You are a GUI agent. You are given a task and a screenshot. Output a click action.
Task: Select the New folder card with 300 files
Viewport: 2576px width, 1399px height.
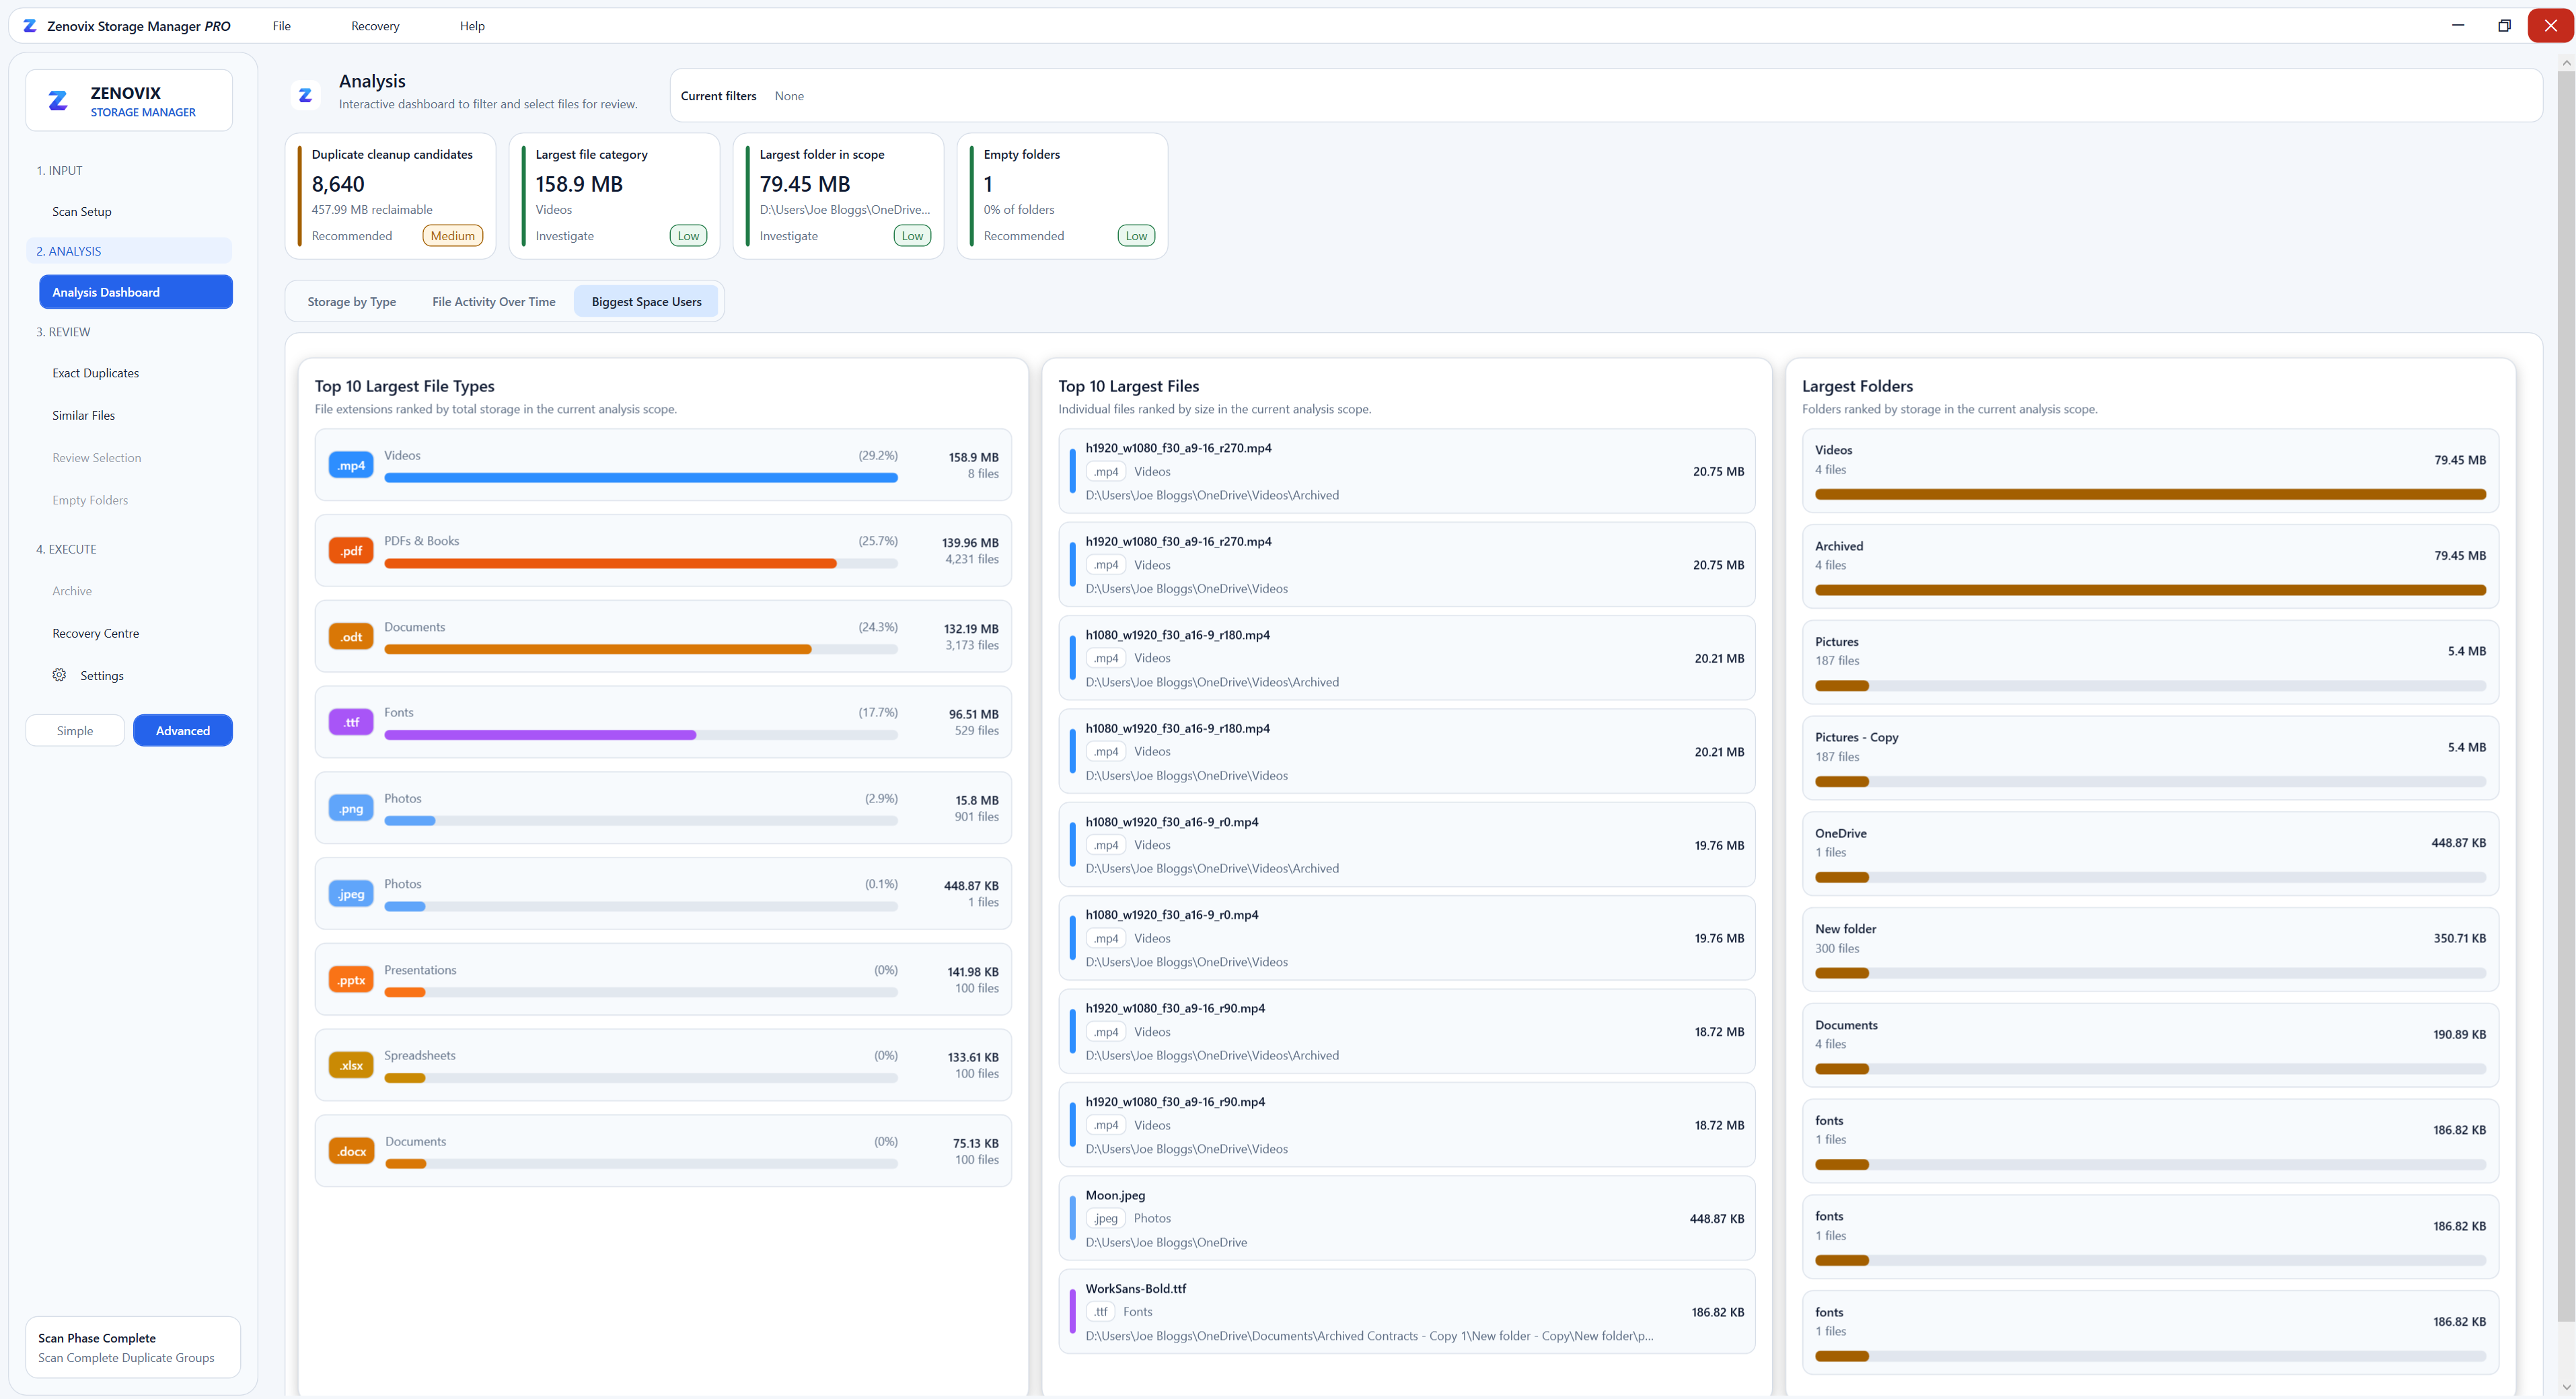[2150, 949]
